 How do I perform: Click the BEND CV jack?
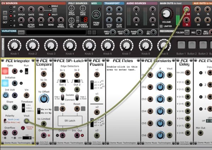(x=51, y=20)
